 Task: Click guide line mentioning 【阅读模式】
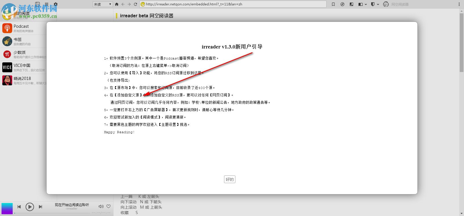click(x=145, y=117)
